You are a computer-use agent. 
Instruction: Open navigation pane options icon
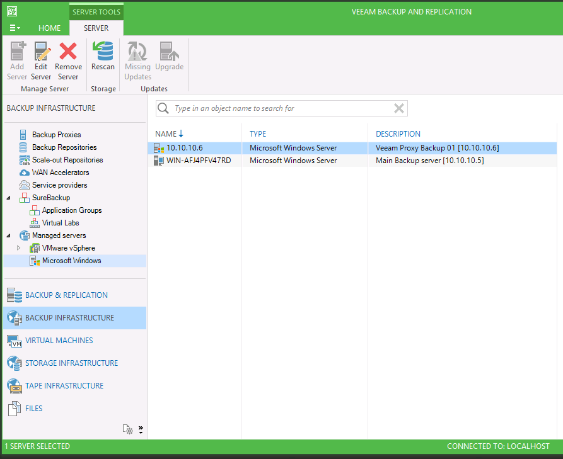(x=128, y=429)
